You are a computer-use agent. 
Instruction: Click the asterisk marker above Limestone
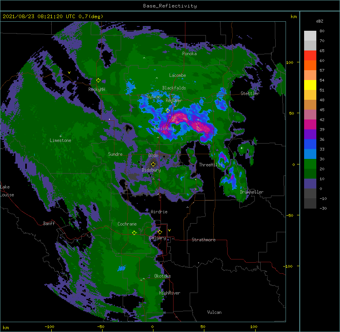point(60,136)
